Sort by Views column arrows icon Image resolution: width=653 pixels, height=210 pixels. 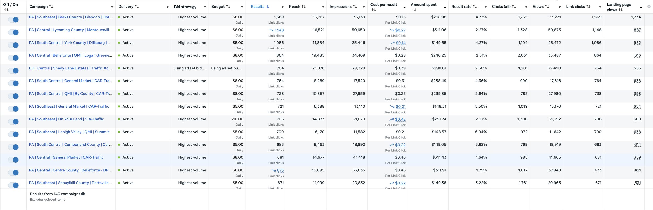(547, 7)
